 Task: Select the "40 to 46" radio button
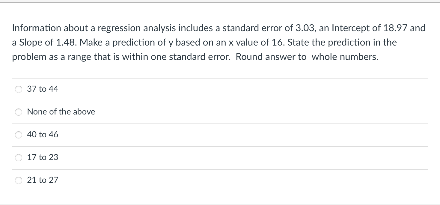point(18,135)
